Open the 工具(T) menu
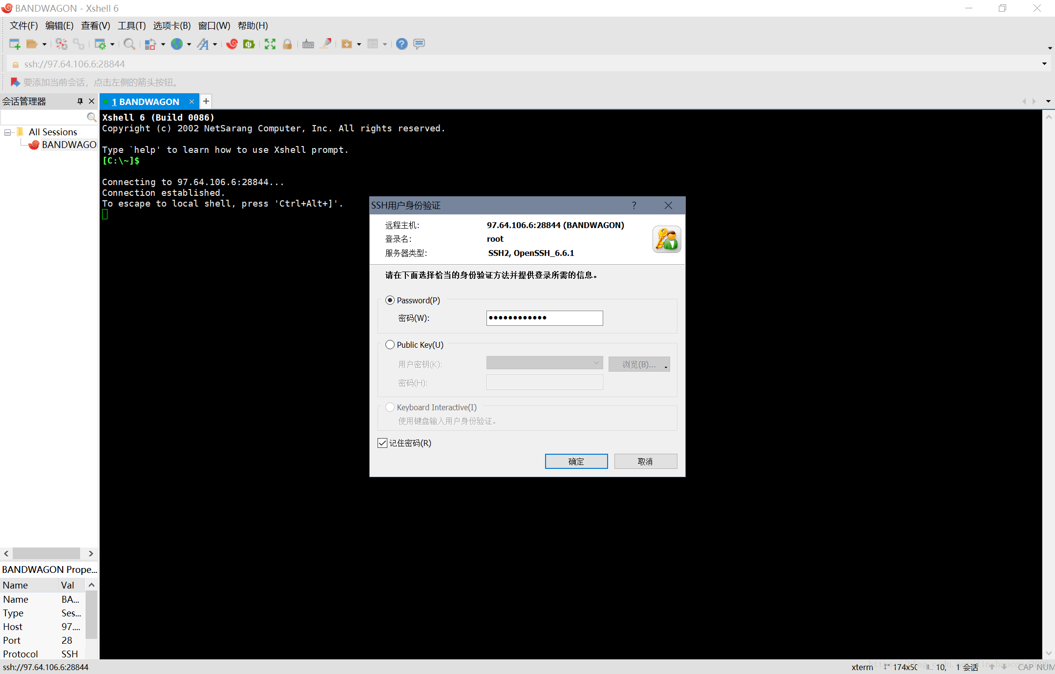1055x674 pixels. click(x=131, y=26)
